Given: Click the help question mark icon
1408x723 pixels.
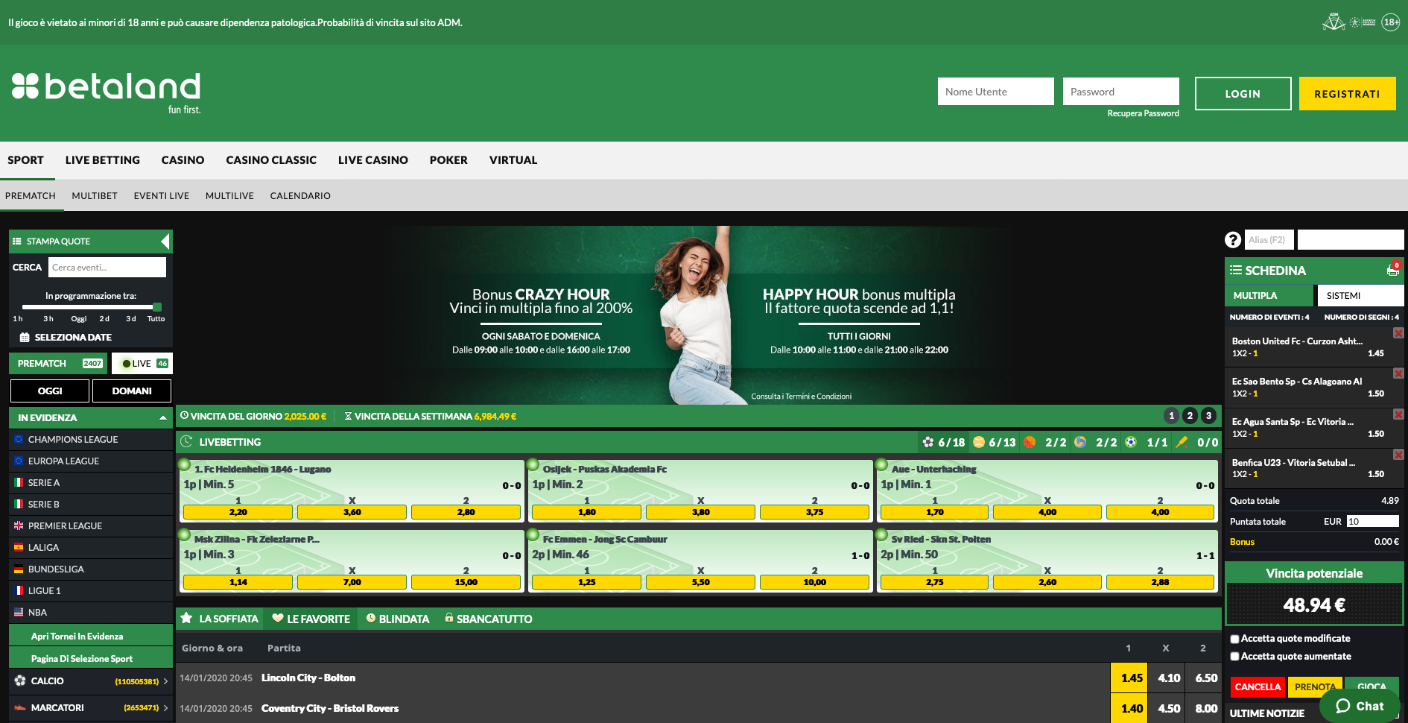Looking at the screenshot, I should click(1233, 239).
